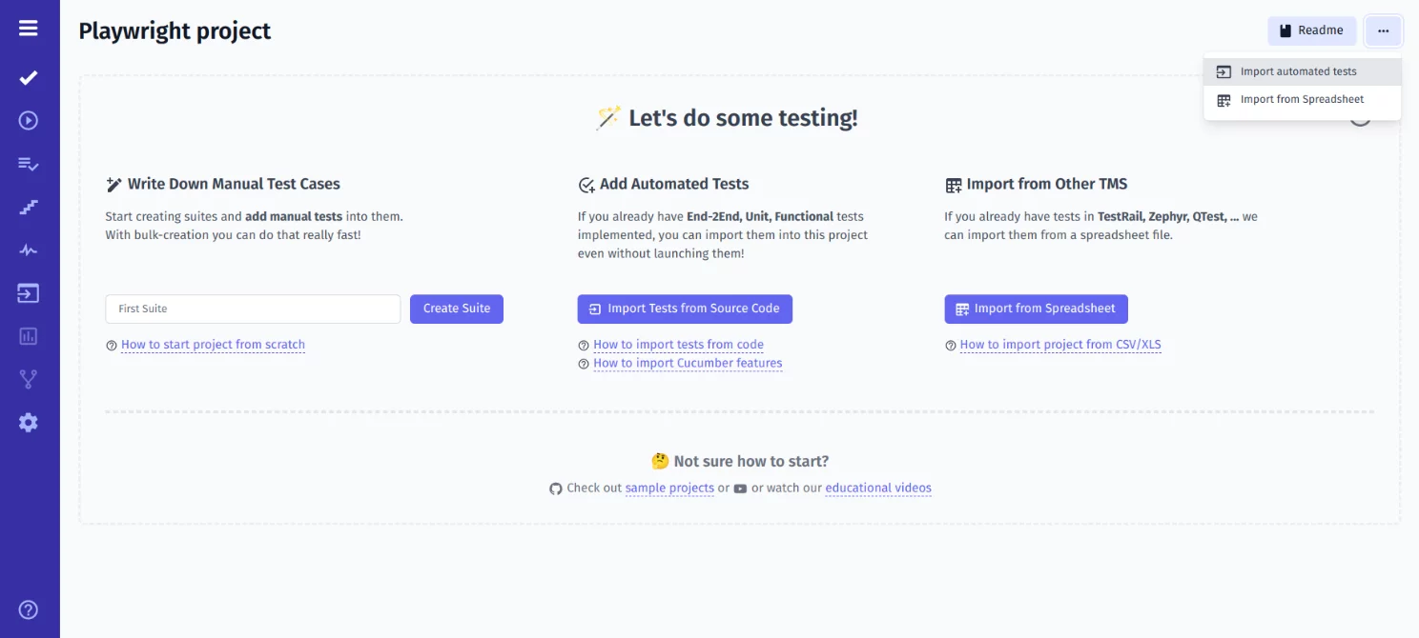Open the Readme button
The width and height of the screenshot is (1419, 638).
pos(1311,30)
